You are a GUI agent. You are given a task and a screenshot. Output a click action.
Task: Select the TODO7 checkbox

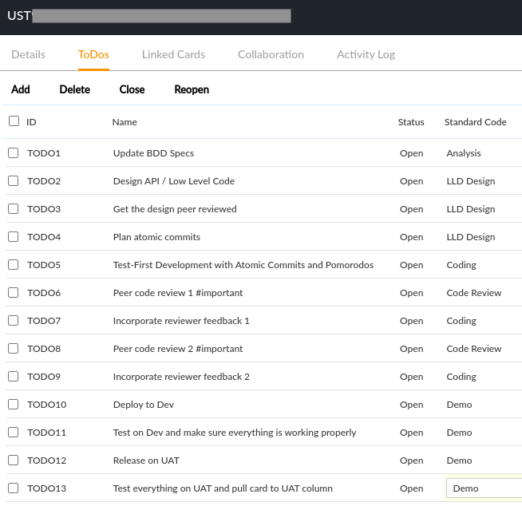point(14,321)
